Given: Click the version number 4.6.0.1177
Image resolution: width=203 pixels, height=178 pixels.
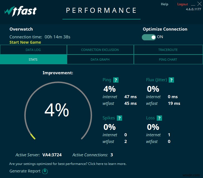Looking at the screenshot, I should pyautogui.click(x=194, y=9).
